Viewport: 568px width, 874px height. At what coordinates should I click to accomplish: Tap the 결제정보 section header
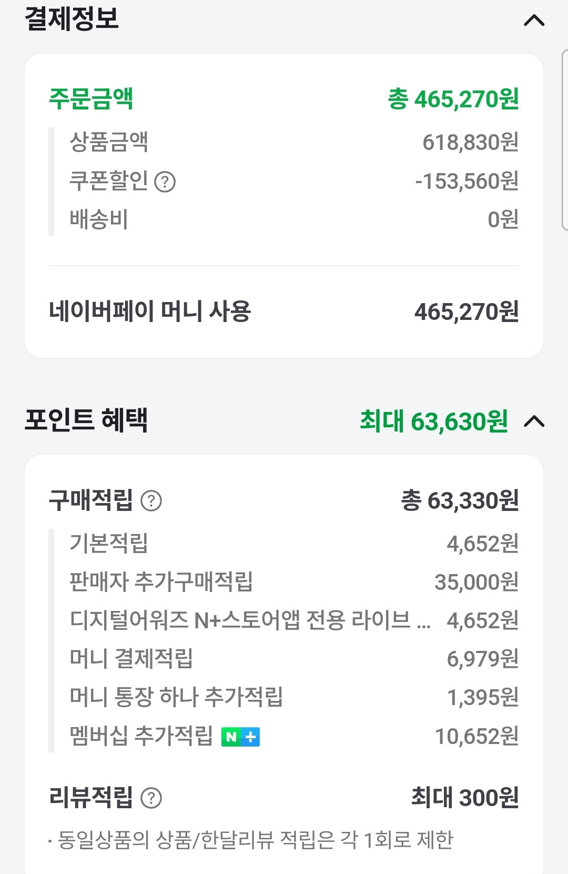[x=72, y=19]
